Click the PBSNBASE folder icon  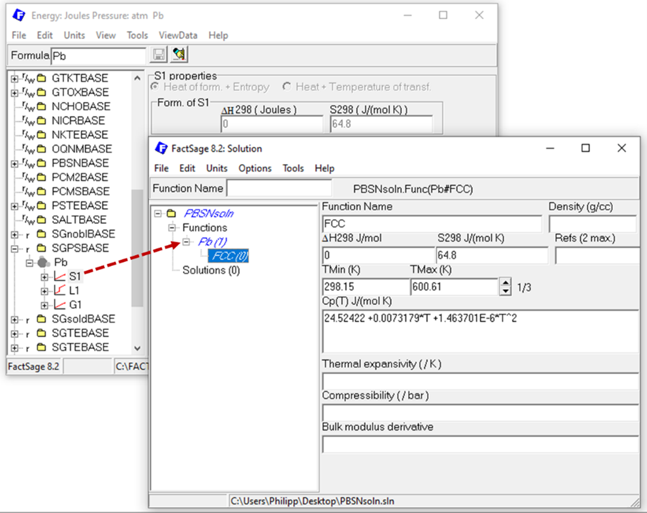click(42, 163)
